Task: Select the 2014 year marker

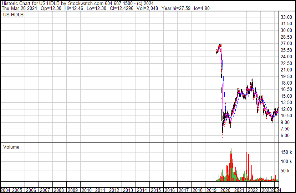Action: (142, 190)
